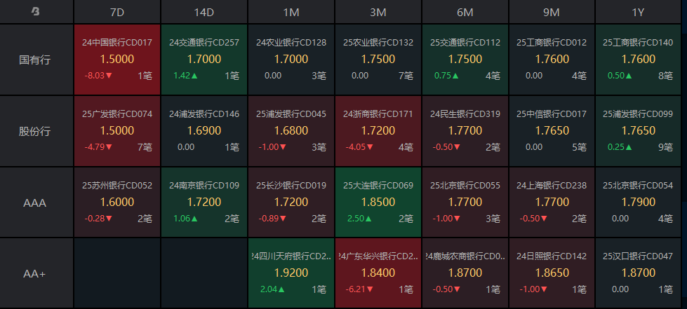Open the 24中国银行CD017 quote cell

[x=117, y=60]
